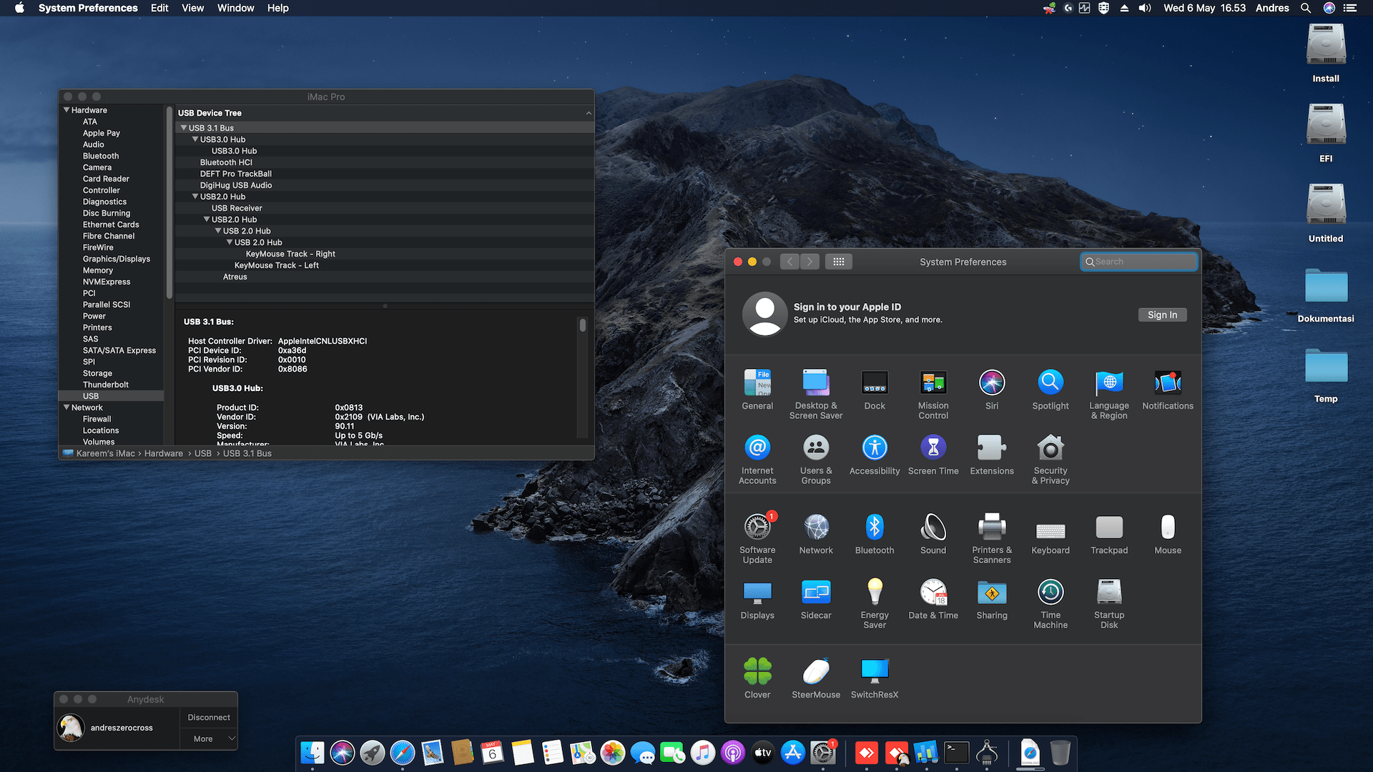Open Printers & Scanners preferences
Viewport: 1373px width, 772px height.
[992, 538]
